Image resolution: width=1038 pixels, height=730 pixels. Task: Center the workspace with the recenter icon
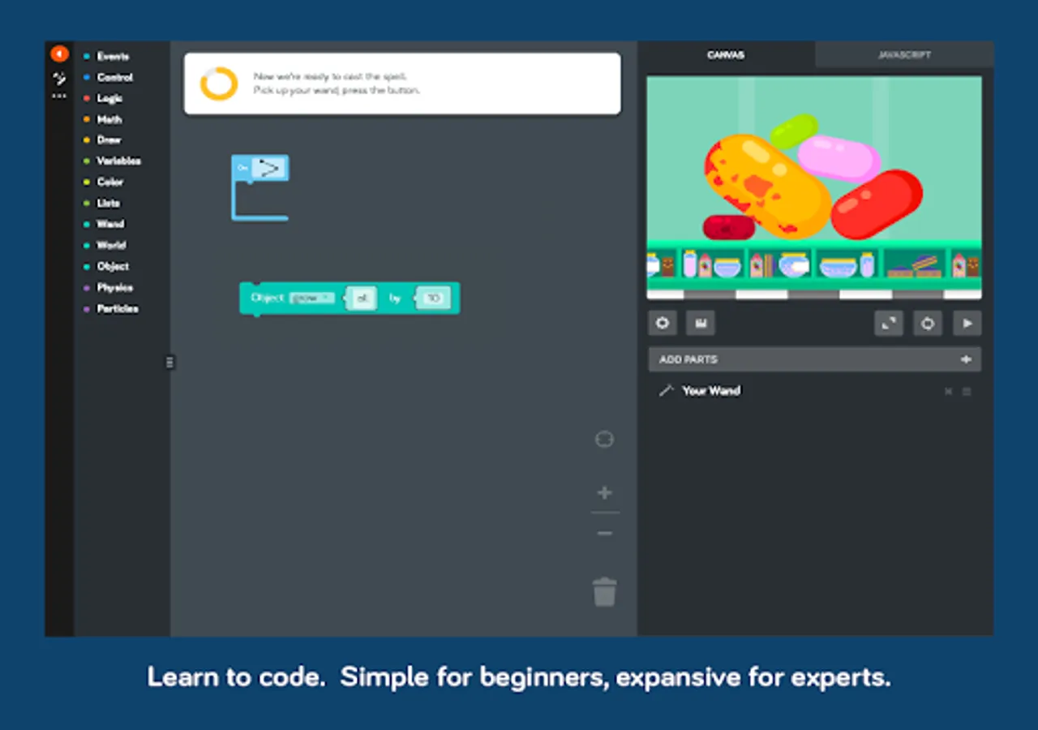click(x=604, y=440)
